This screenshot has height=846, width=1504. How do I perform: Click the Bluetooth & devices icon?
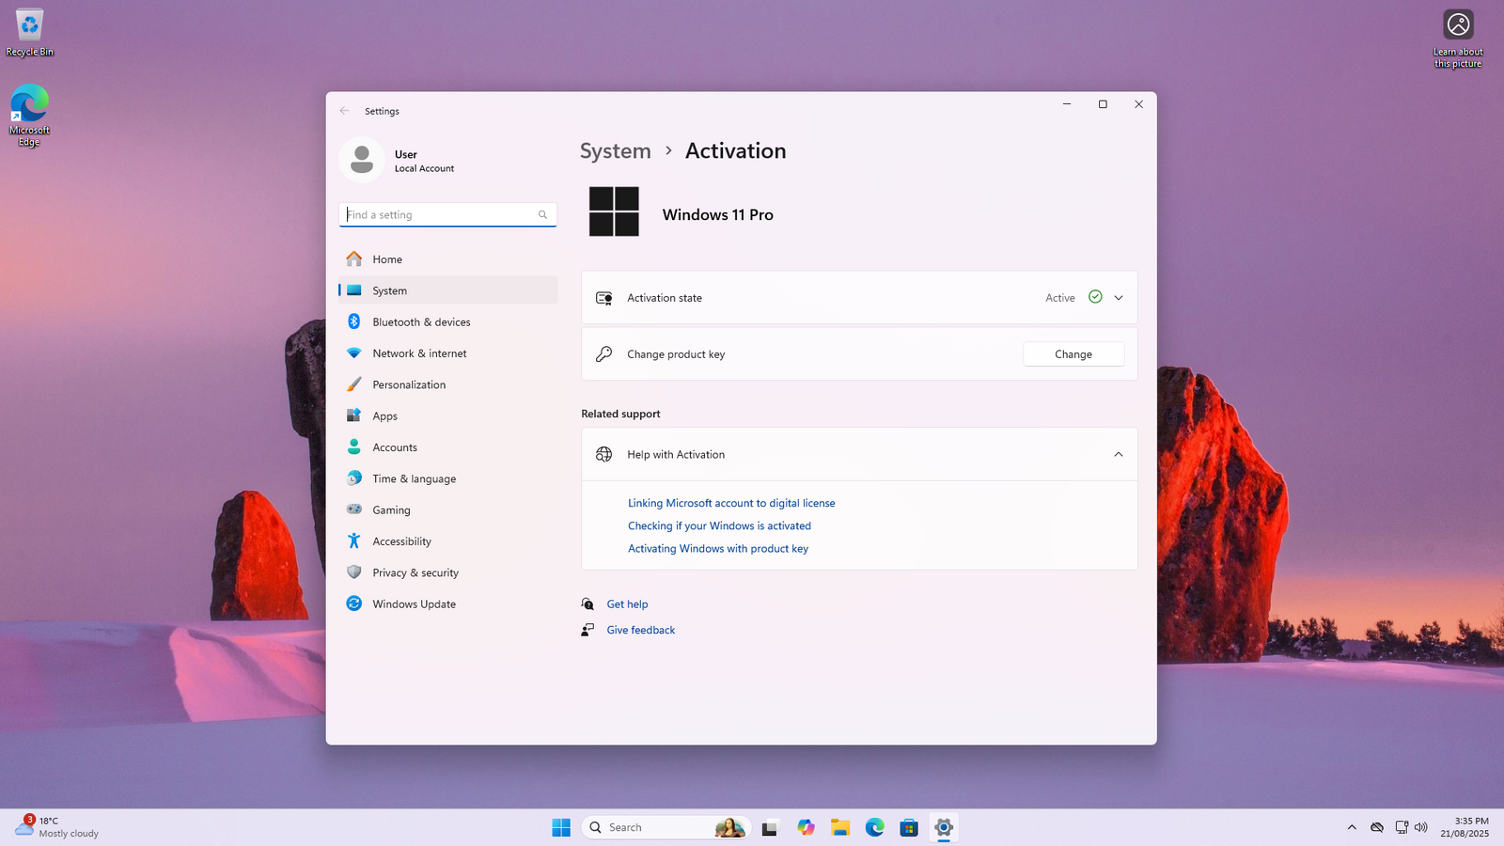point(353,321)
